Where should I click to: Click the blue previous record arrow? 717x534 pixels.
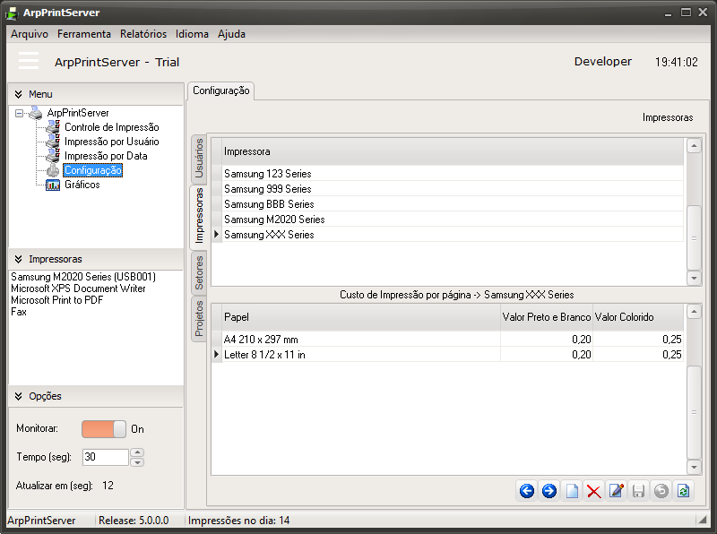(x=527, y=491)
